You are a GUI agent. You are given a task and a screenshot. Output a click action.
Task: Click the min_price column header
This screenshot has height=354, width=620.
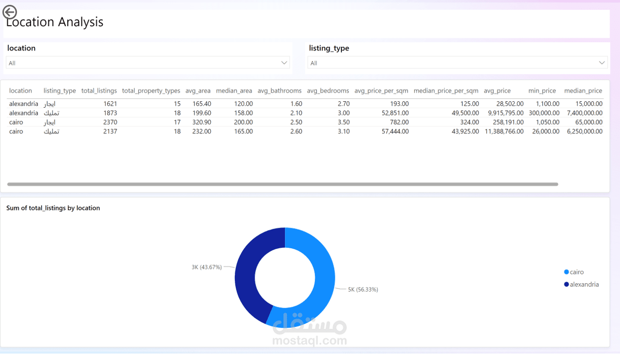click(x=542, y=90)
